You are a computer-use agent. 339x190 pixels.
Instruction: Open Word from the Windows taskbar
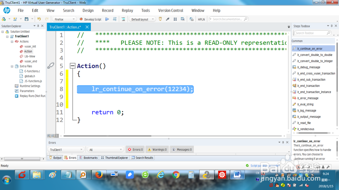pyautogui.click(x=237, y=175)
